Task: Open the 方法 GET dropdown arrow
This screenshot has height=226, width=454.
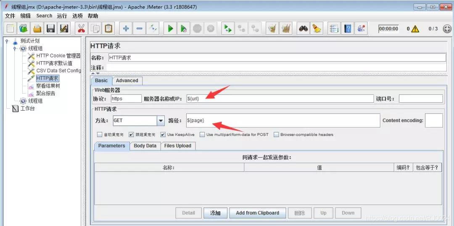Action: (161, 121)
